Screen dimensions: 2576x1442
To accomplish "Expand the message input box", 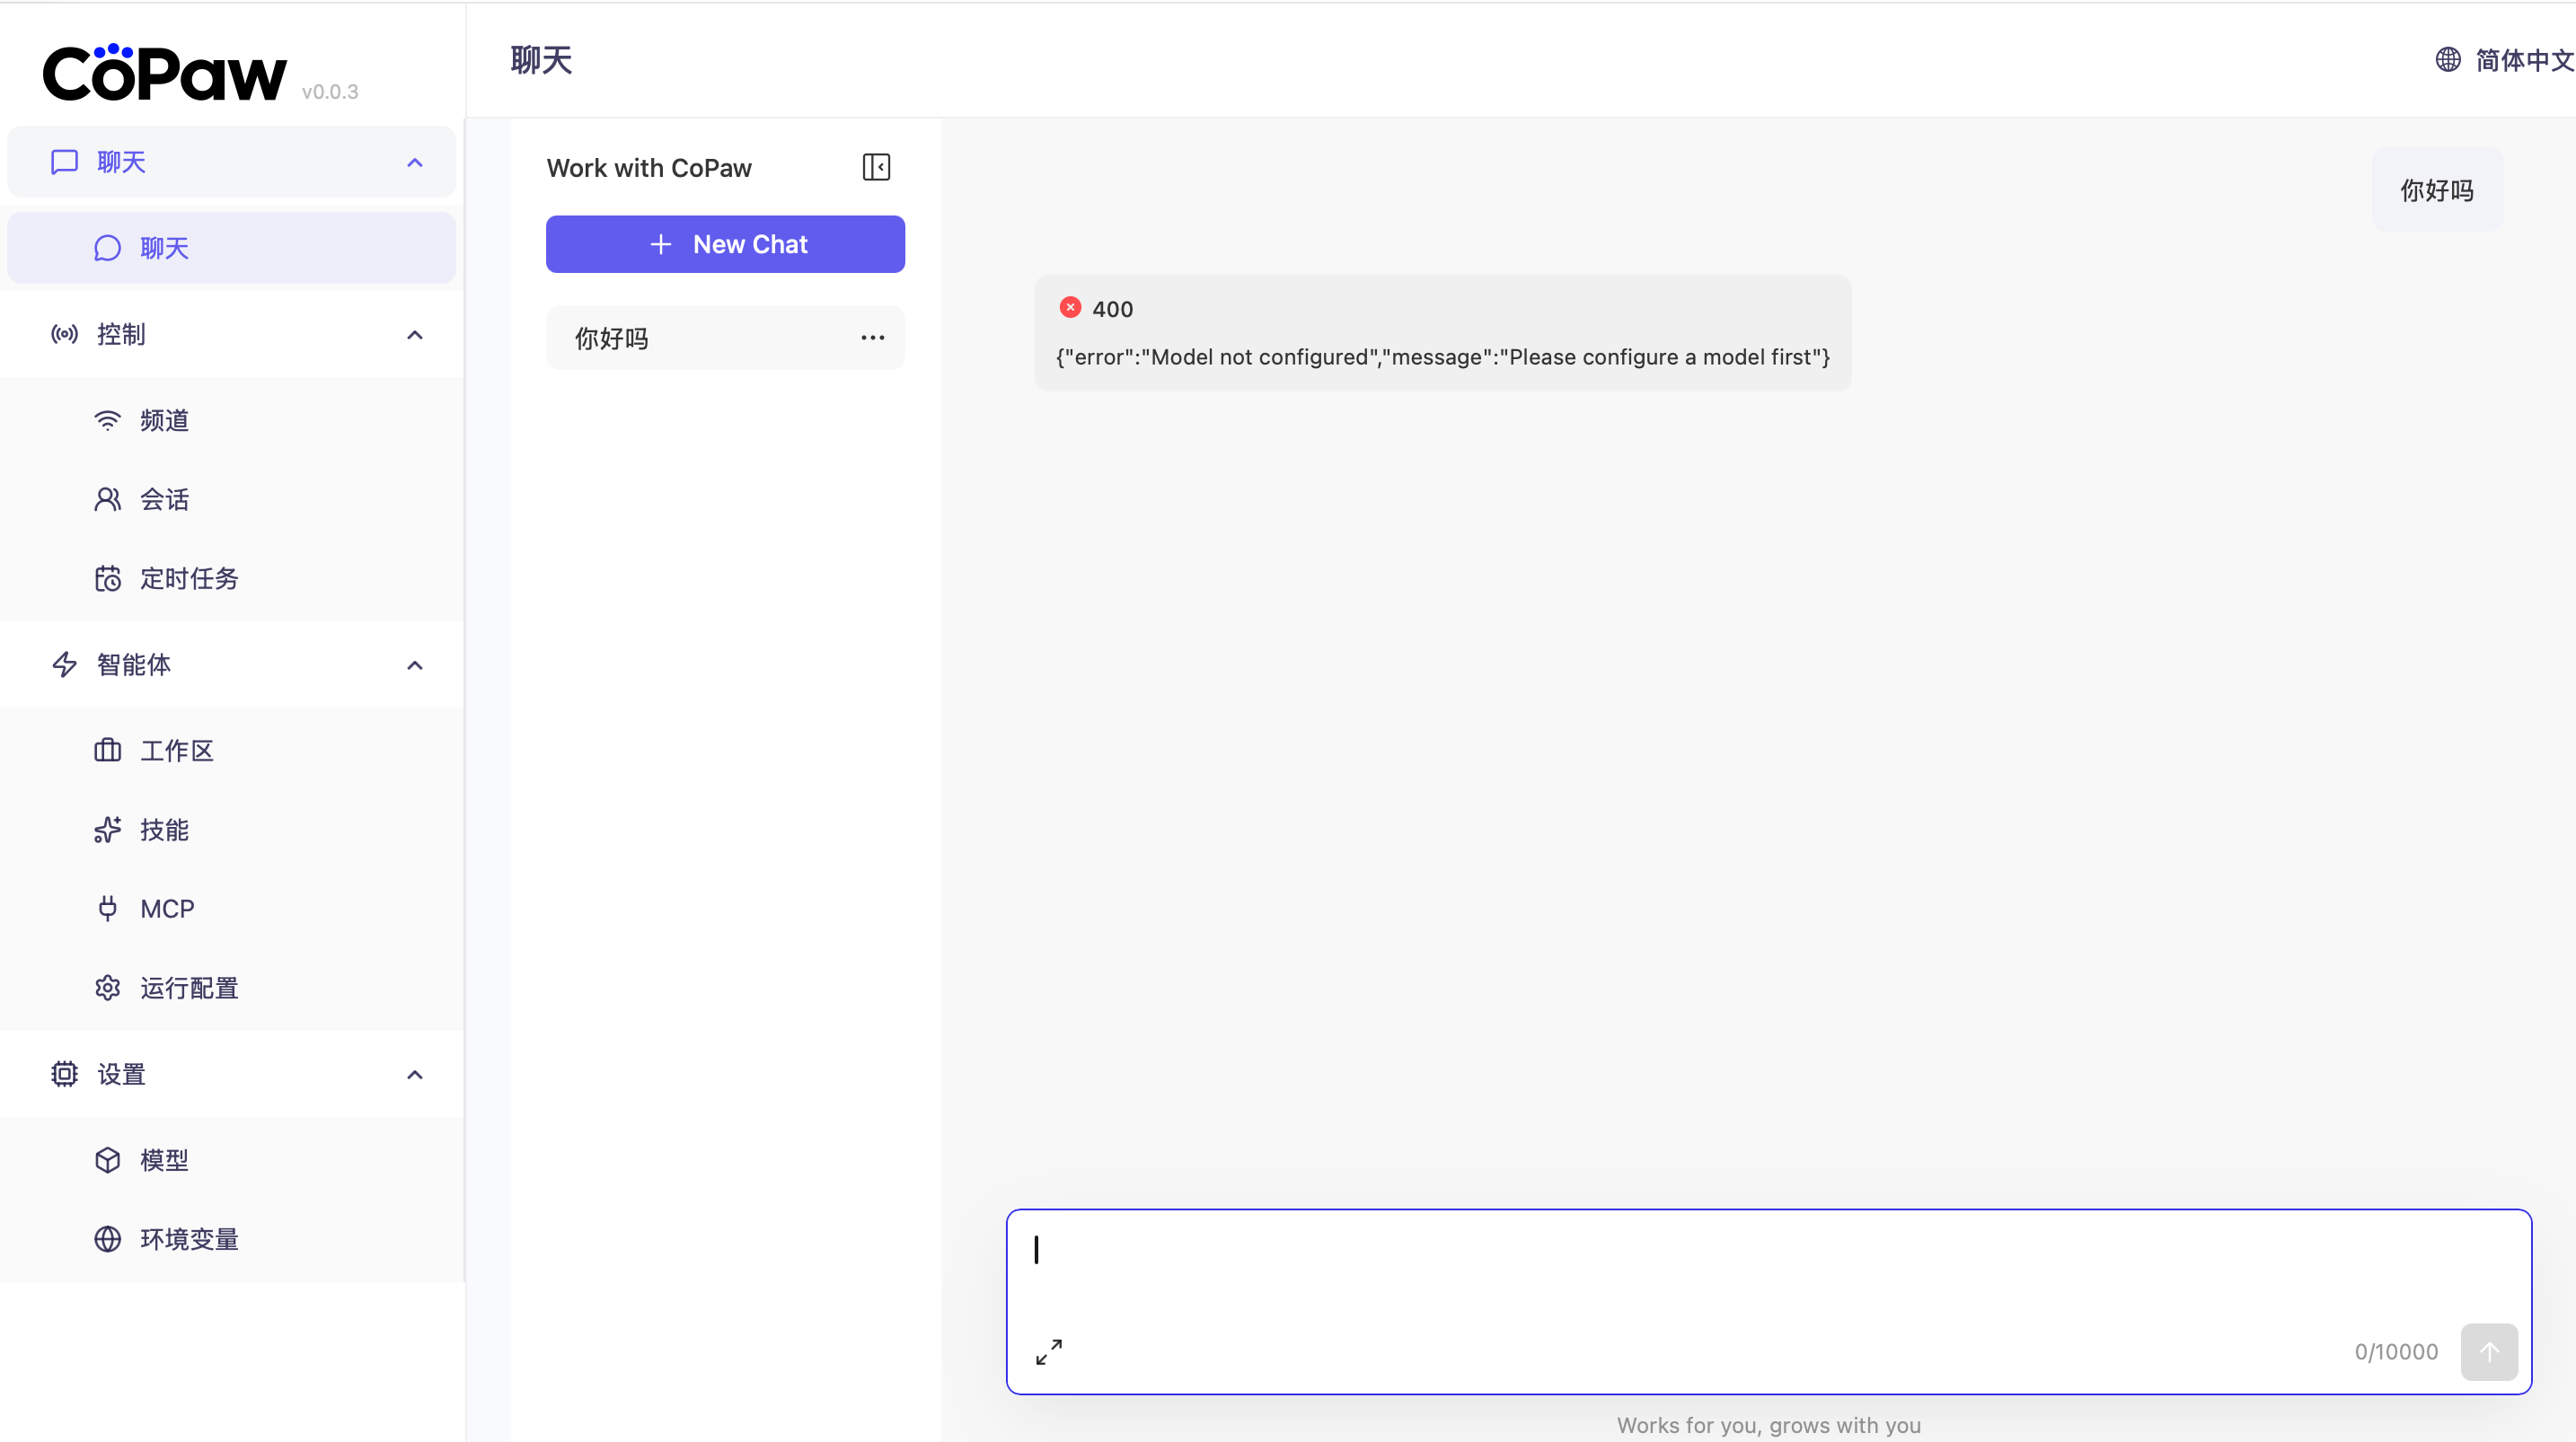I will [x=1049, y=1352].
